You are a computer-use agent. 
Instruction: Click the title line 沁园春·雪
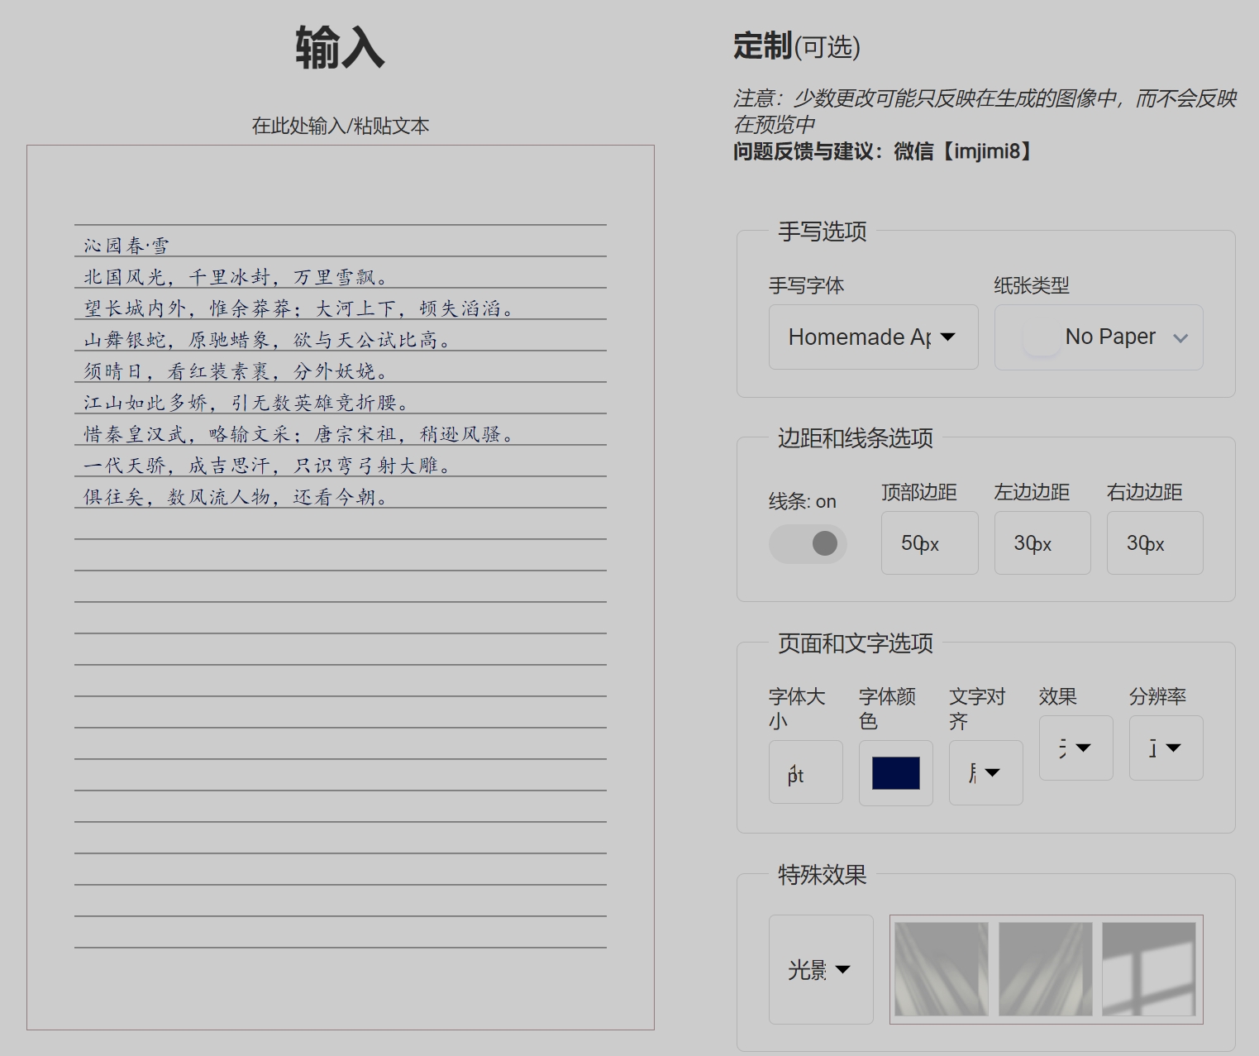point(126,246)
